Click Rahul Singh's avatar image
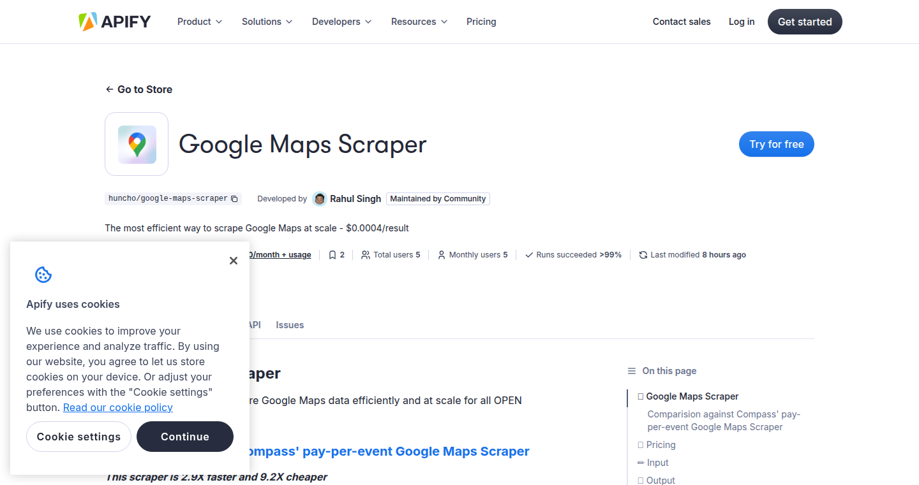Viewport: 919px width, 485px height. click(x=320, y=199)
